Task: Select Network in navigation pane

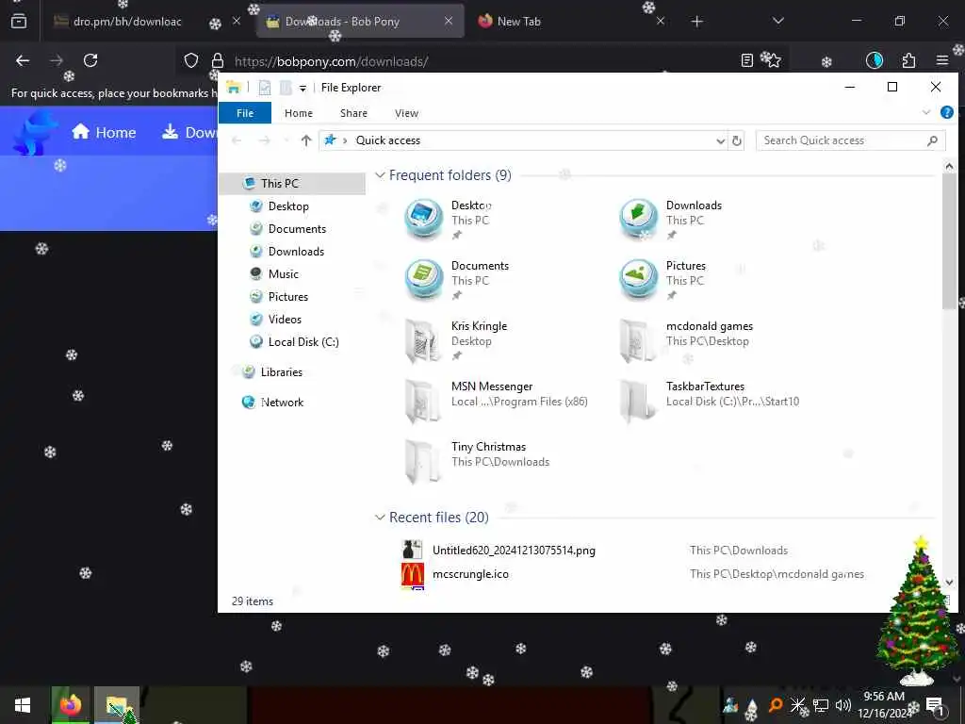Action: click(282, 403)
